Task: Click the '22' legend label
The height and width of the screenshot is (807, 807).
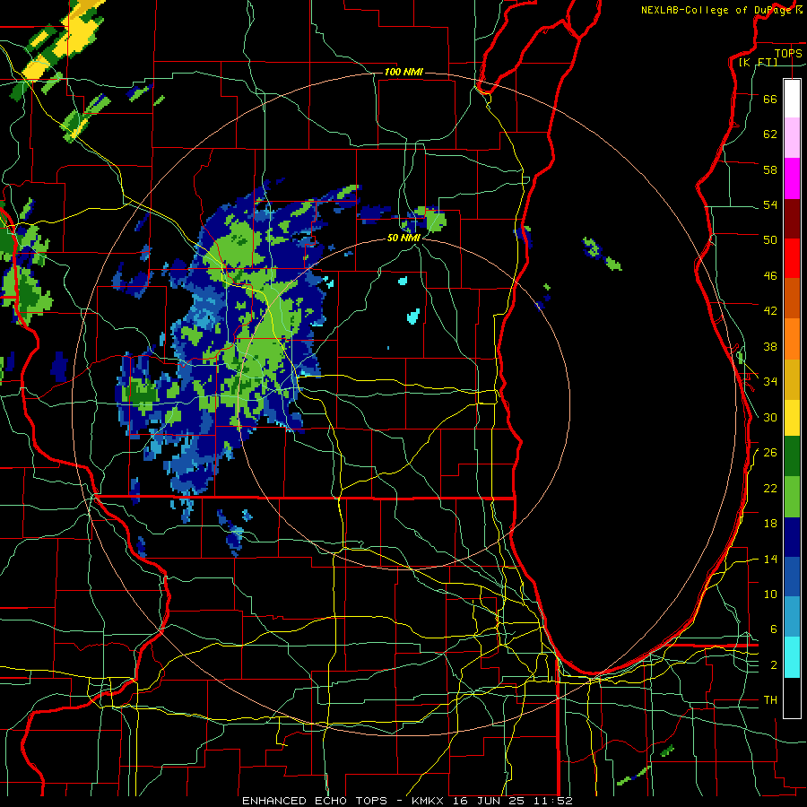Action: [x=770, y=488]
